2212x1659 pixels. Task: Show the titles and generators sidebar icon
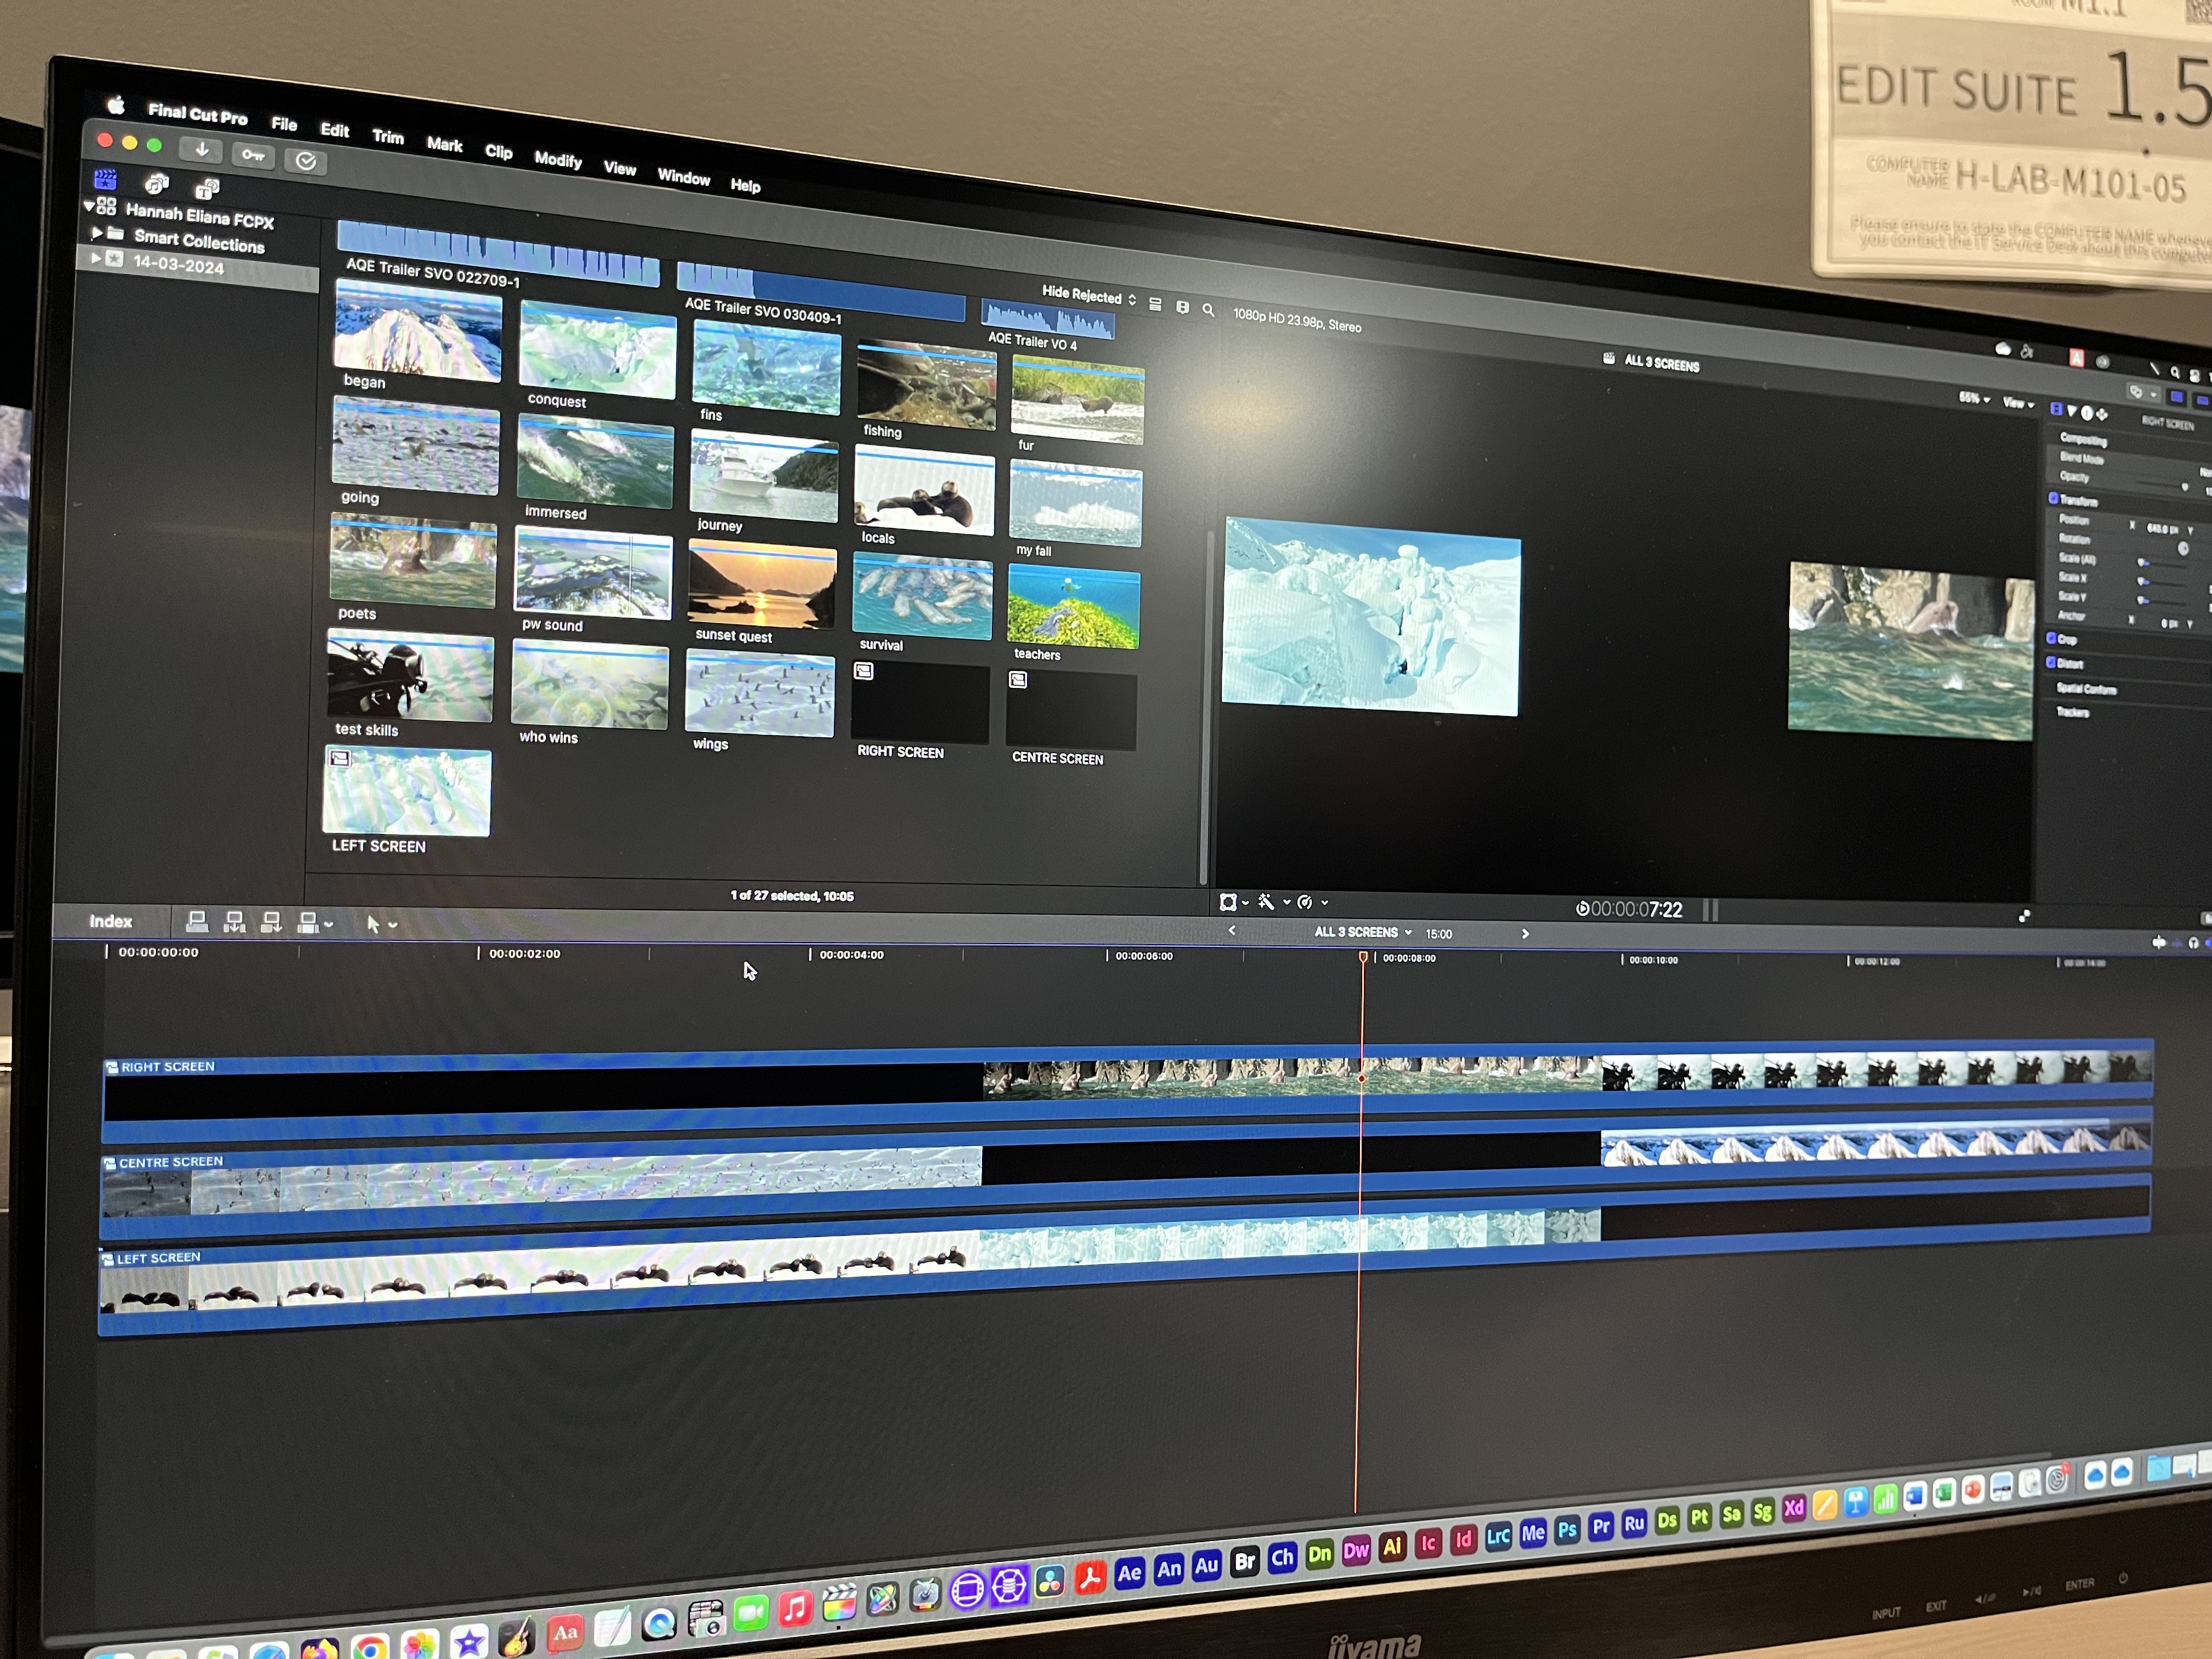coord(207,189)
